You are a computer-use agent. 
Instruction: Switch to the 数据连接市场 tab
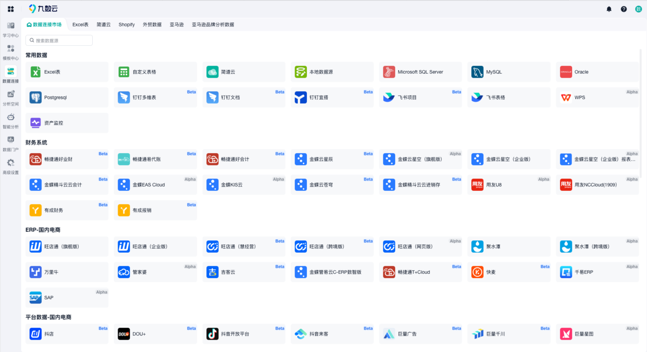44,25
